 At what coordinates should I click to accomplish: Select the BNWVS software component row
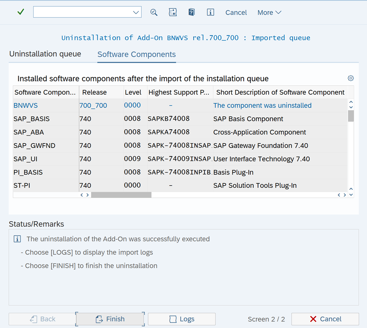point(26,106)
